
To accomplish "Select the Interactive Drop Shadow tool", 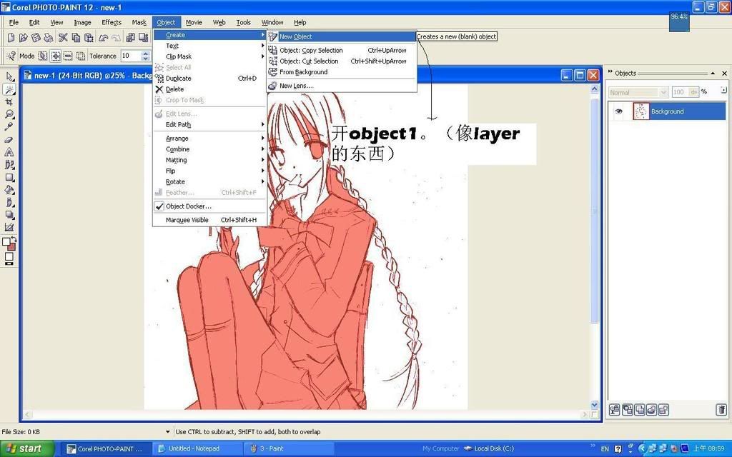I will pyautogui.click(x=9, y=215).
